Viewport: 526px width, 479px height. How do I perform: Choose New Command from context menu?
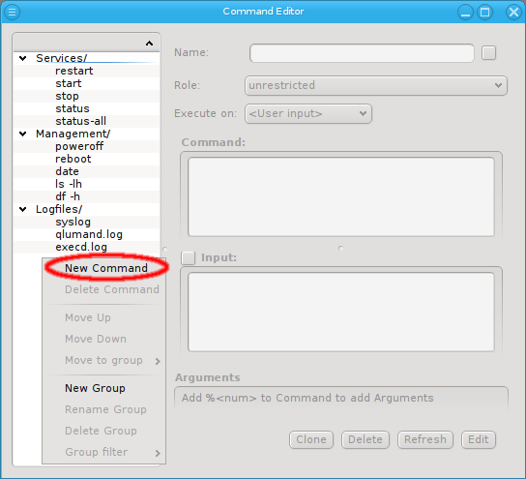point(106,268)
